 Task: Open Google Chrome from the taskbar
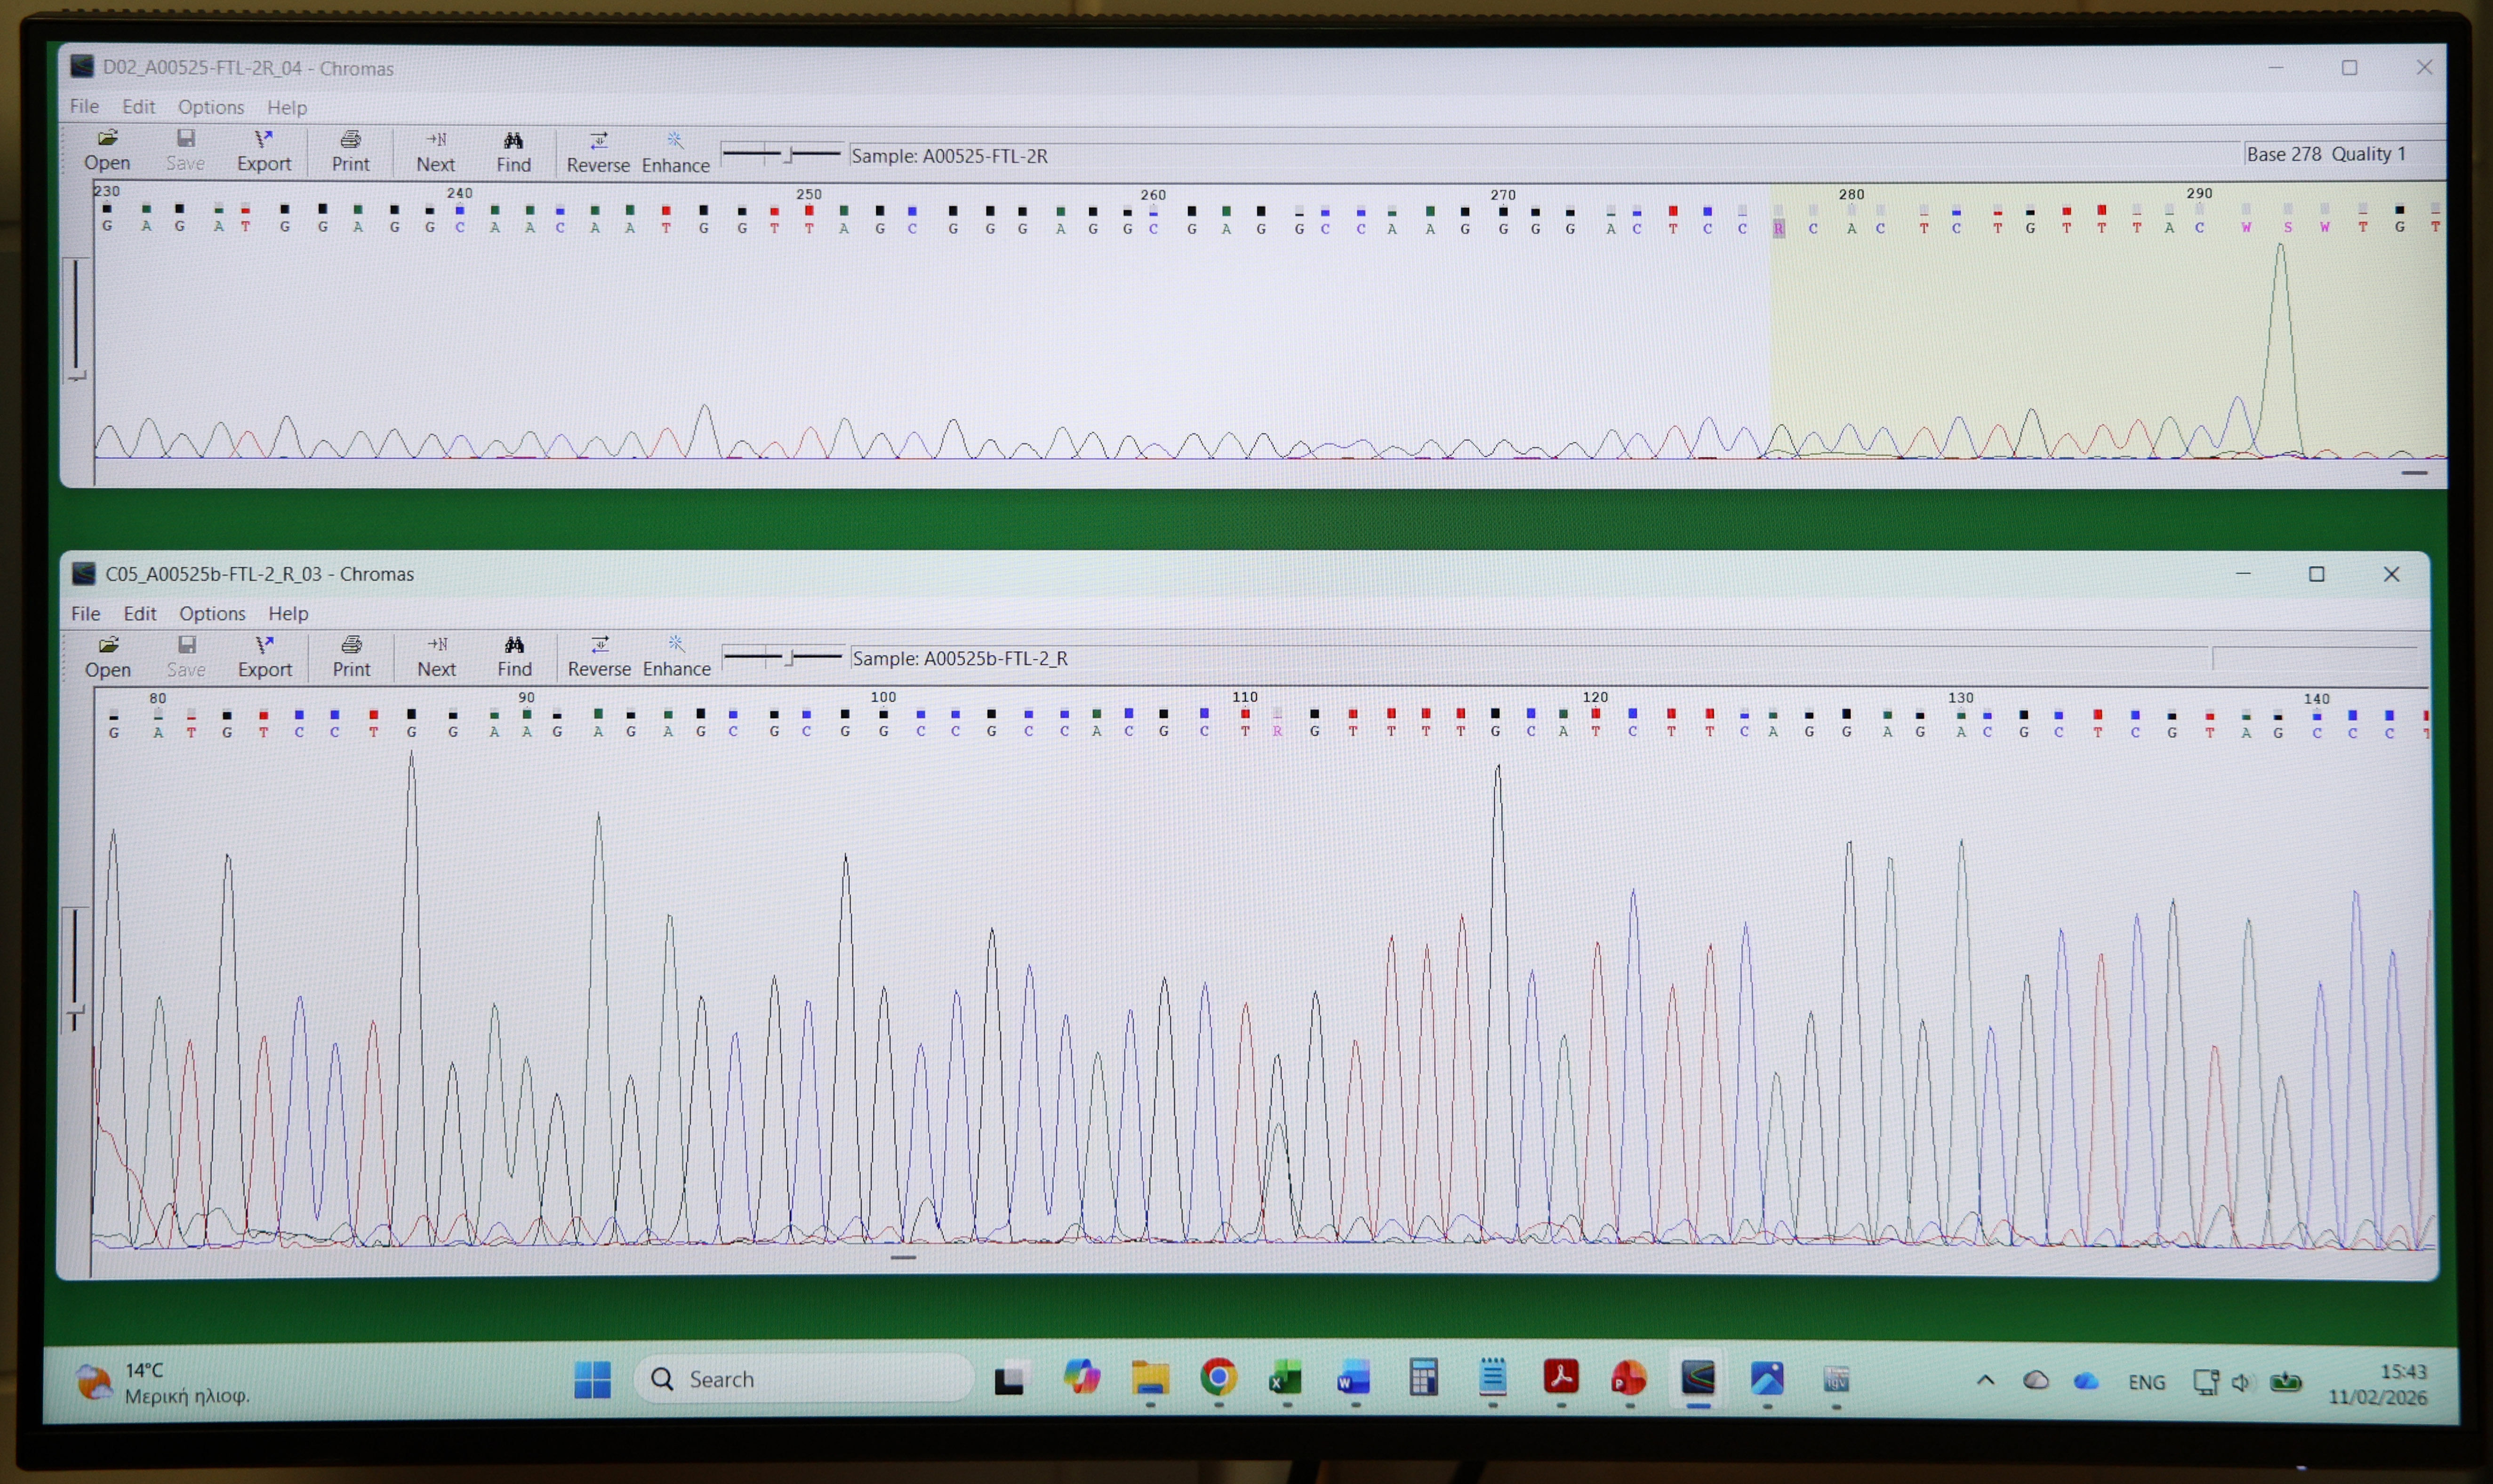click(x=1218, y=1378)
